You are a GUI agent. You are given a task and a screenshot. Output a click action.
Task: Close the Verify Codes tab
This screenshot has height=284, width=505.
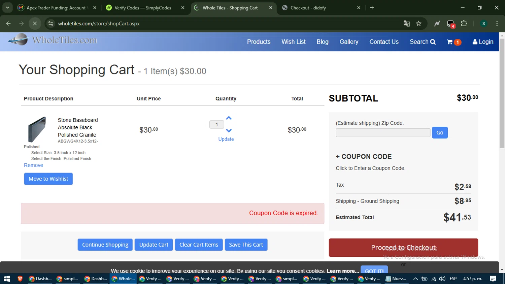183,8
